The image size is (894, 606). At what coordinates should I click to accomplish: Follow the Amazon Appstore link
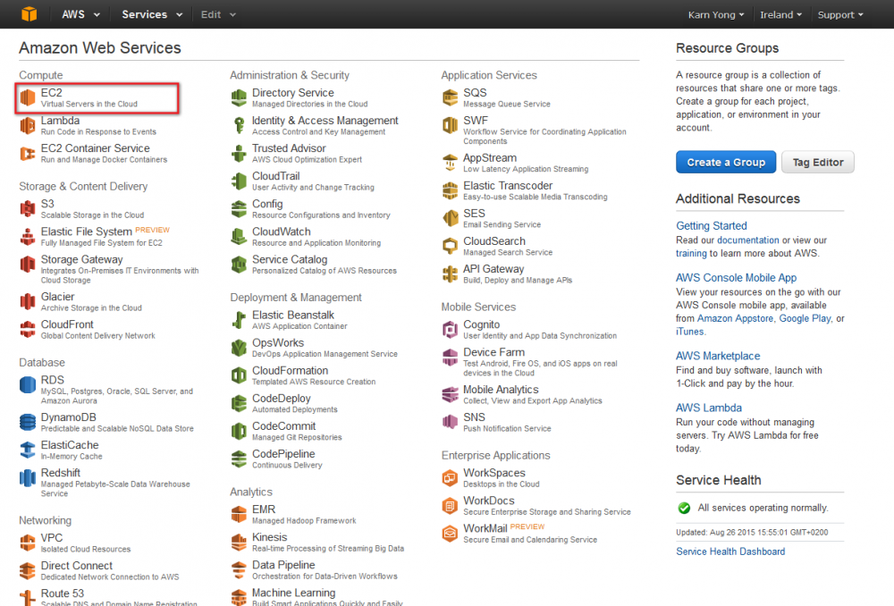pos(735,318)
